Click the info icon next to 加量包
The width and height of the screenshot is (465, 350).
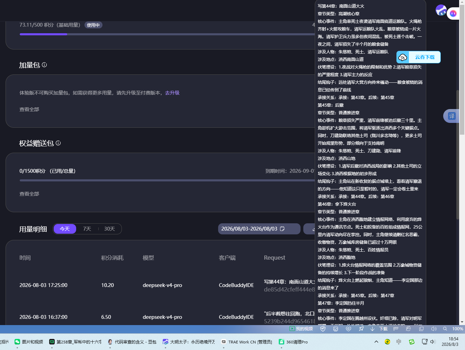[x=44, y=65]
